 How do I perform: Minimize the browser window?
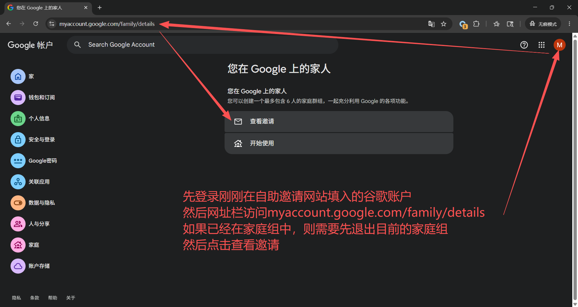click(535, 8)
